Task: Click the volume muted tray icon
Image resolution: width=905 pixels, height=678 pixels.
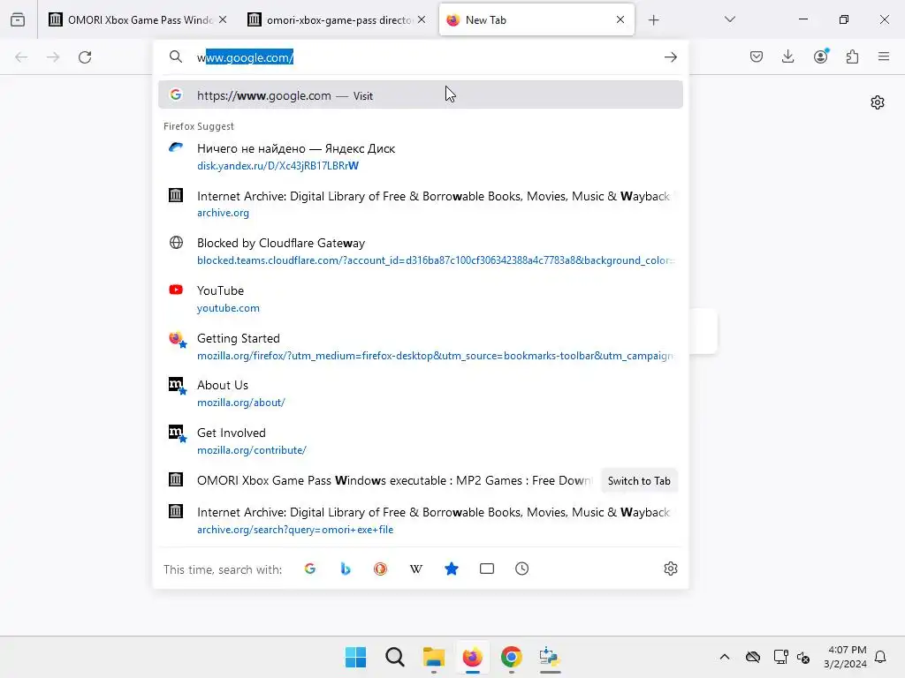Action: tap(802, 657)
